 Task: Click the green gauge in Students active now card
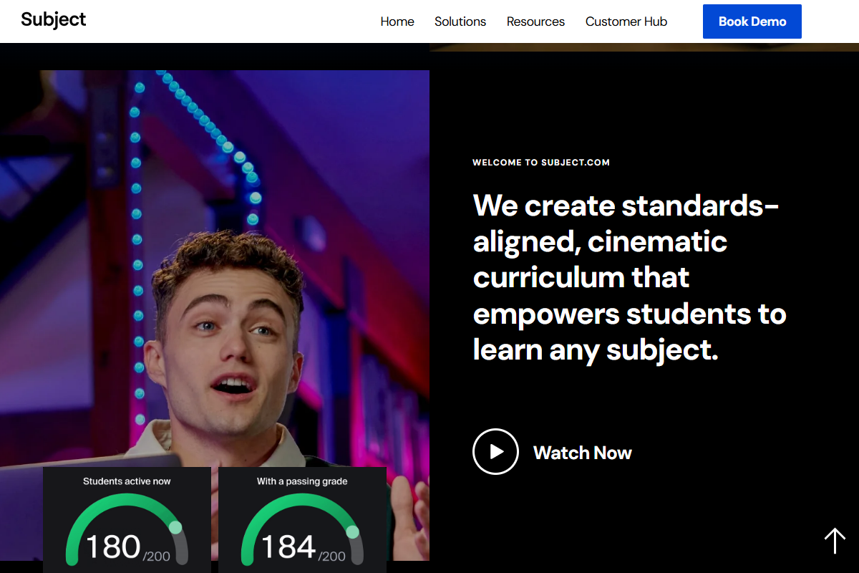127,509
